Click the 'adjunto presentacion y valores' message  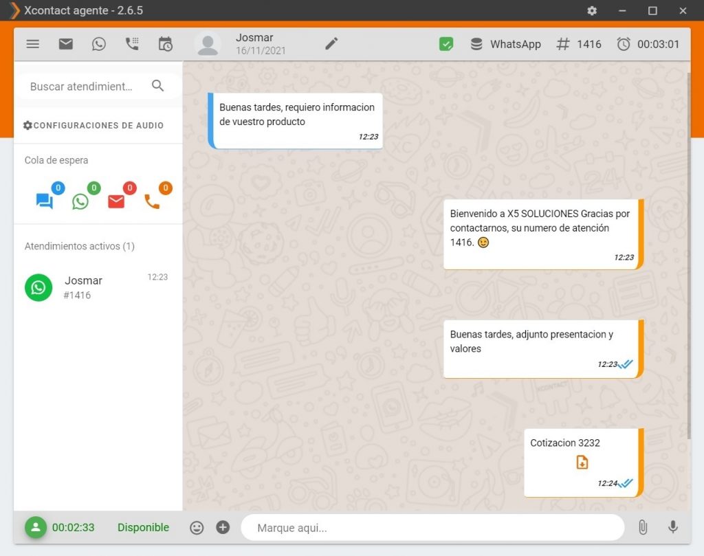click(543, 348)
